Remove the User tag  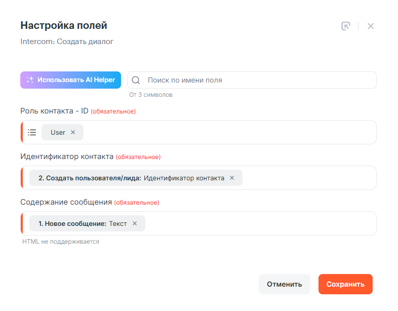coord(73,132)
